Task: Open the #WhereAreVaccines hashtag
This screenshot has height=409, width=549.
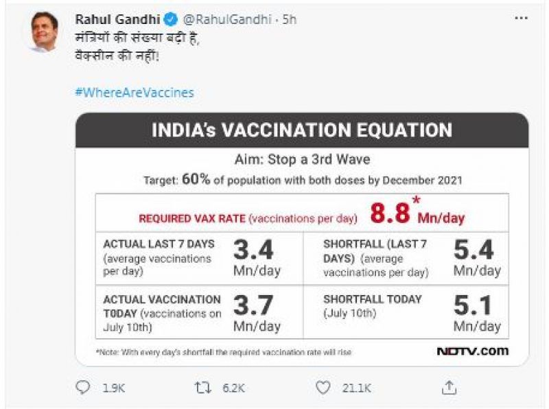Action: [x=135, y=92]
